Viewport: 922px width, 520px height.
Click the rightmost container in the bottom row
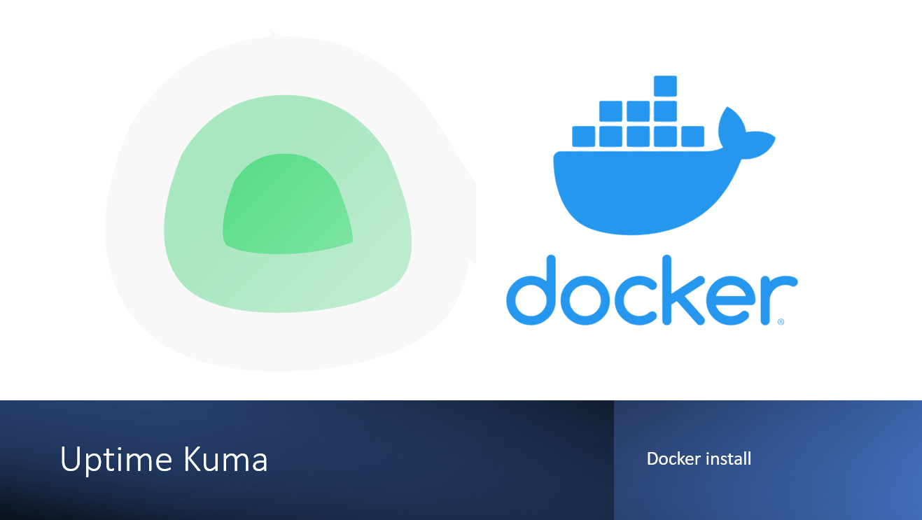point(692,136)
